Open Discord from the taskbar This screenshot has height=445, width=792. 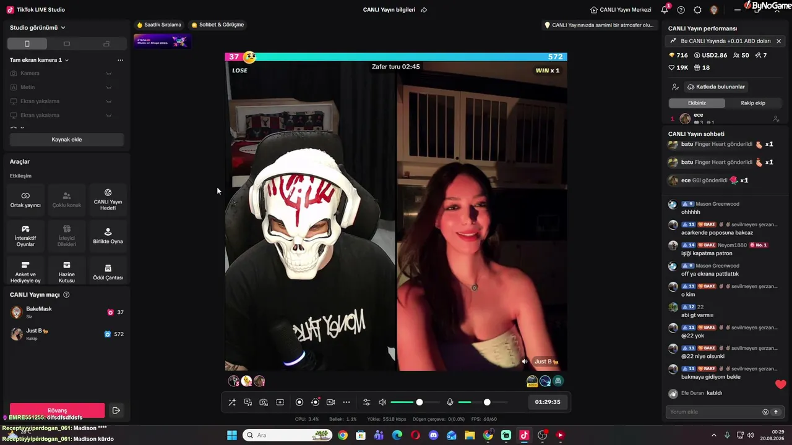pyautogui.click(x=433, y=435)
